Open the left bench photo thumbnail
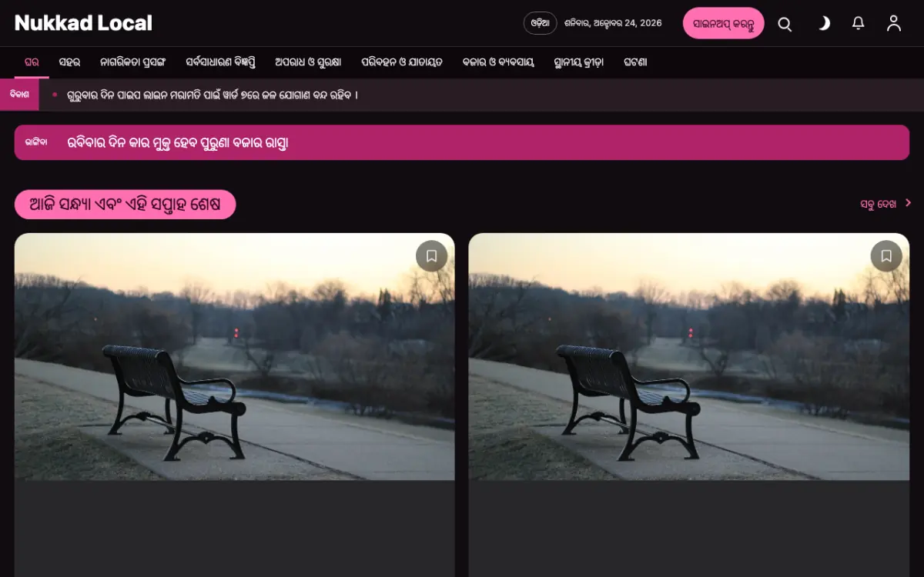 coord(235,357)
